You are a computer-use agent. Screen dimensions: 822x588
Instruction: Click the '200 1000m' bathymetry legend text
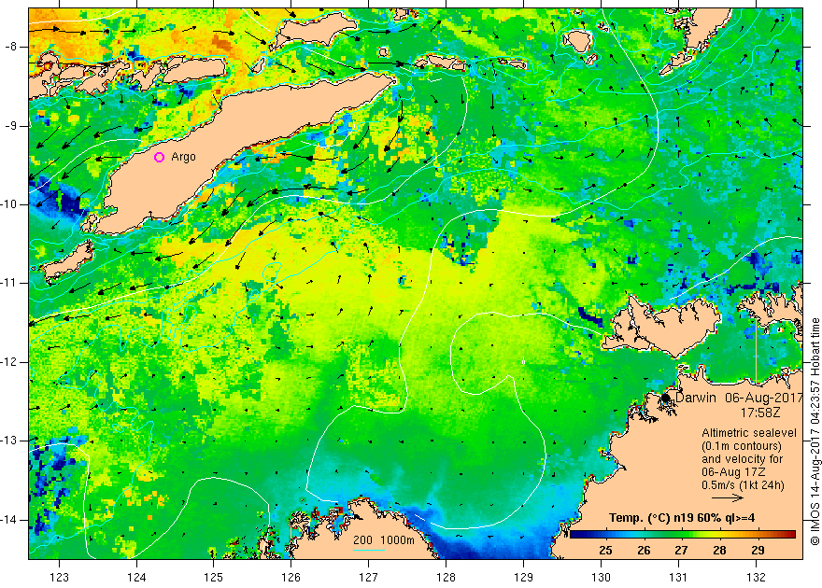coord(383,540)
